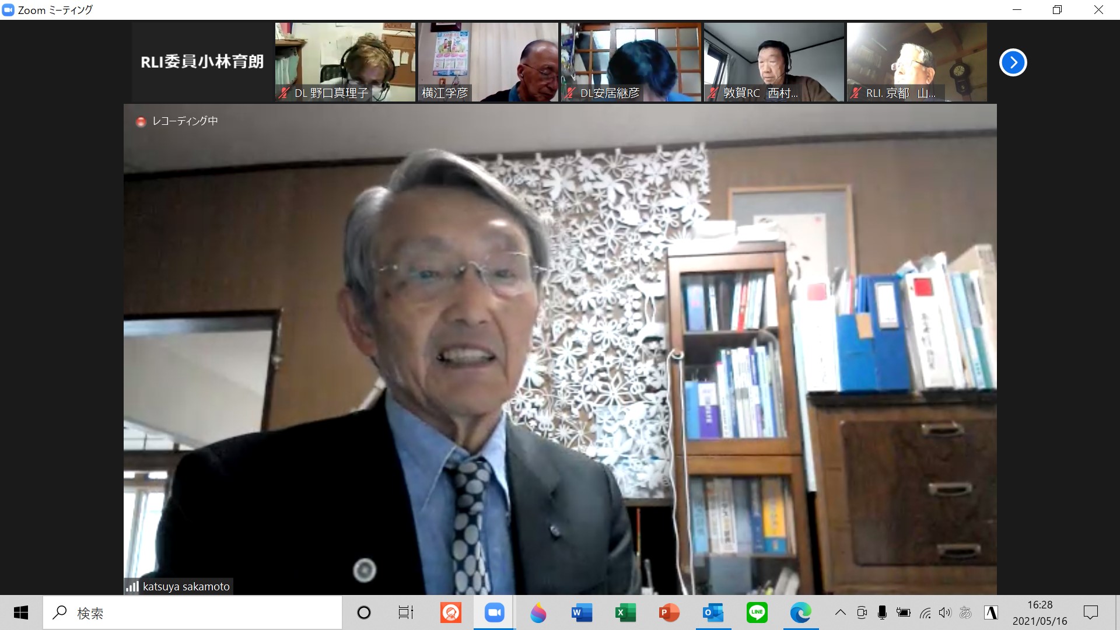This screenshot has height=630, width=1120.
Task: Open the Wi-Fi network status icon
Action: tap(925, 612)
